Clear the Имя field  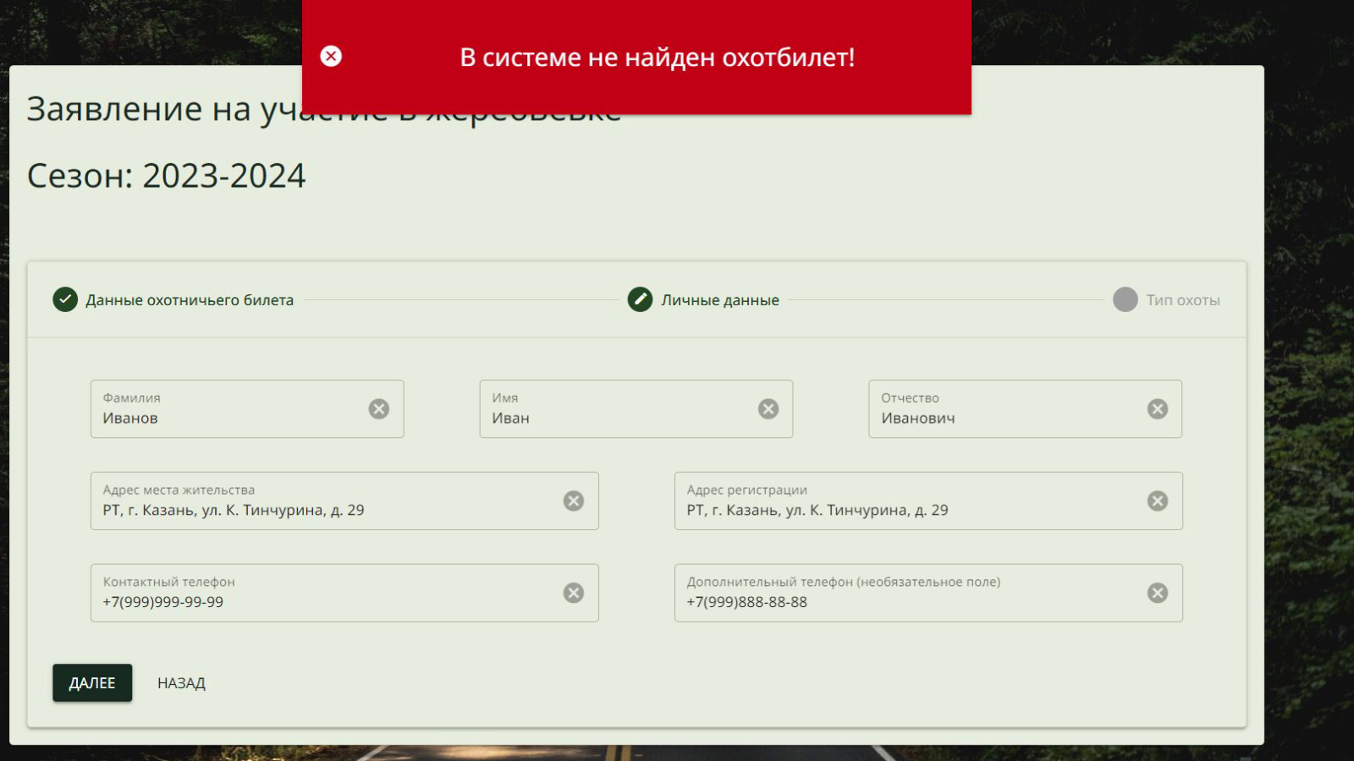(x=768, y=409)
